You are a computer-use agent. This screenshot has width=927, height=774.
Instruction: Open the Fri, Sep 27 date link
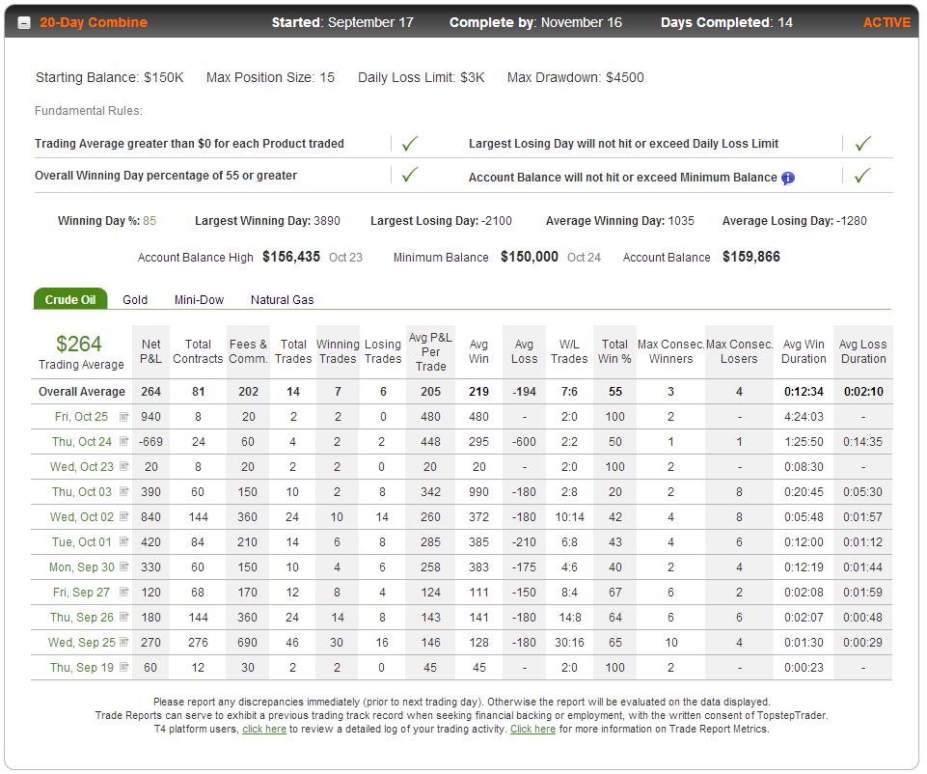tap(82, 593)
